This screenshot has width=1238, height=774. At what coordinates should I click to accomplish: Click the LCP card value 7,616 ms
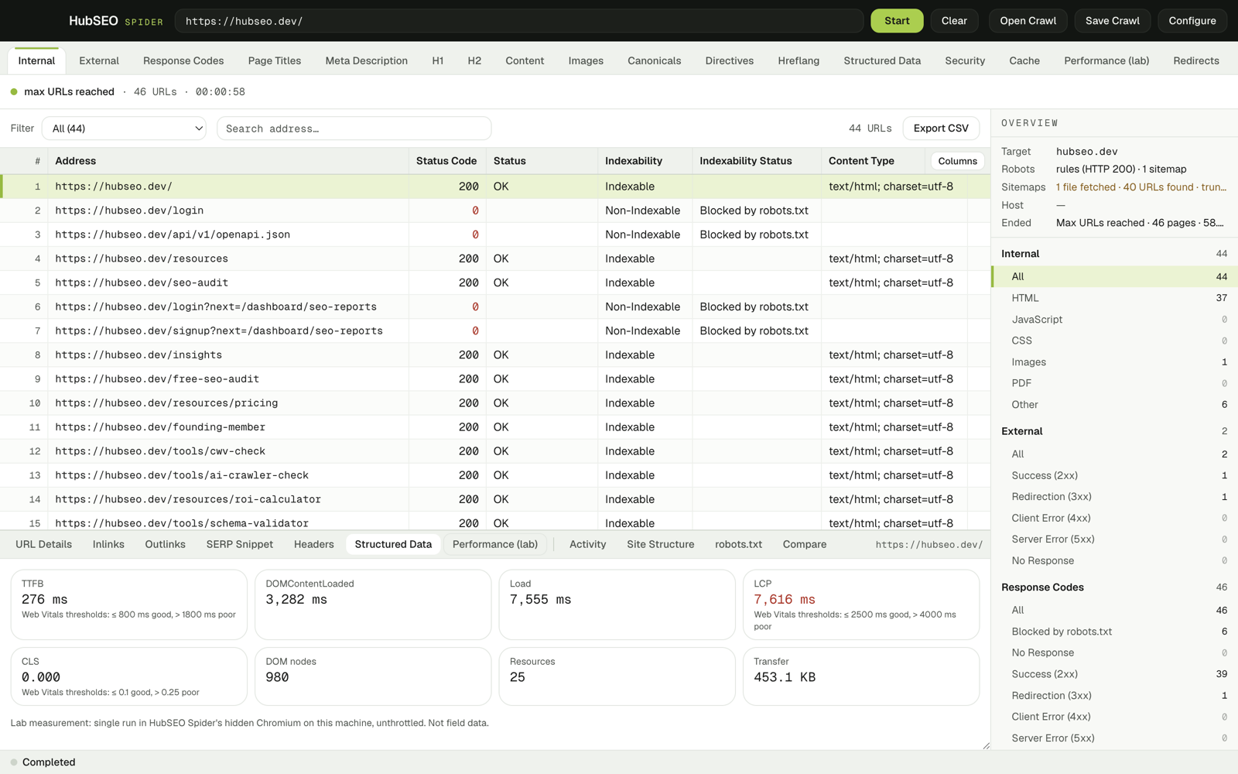click(785, 600)
